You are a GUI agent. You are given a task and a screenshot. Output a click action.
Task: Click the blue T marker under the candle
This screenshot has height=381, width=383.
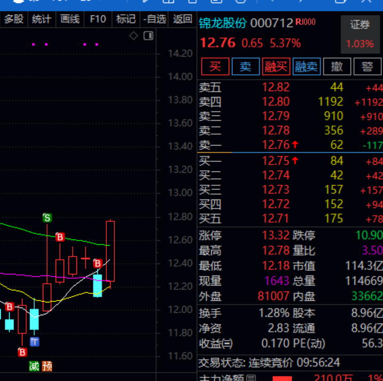(35, 342)
